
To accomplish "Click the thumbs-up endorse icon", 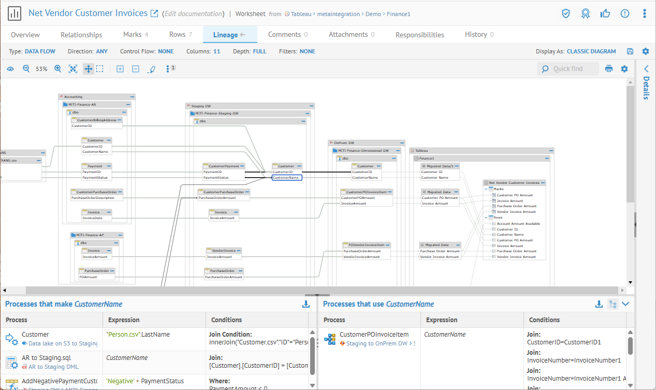I will coord(605,13).
